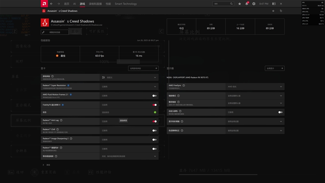Viewport: 325px width, 183px height.
Task: Reset the game profile with the circular arrow
Action: 281,11
